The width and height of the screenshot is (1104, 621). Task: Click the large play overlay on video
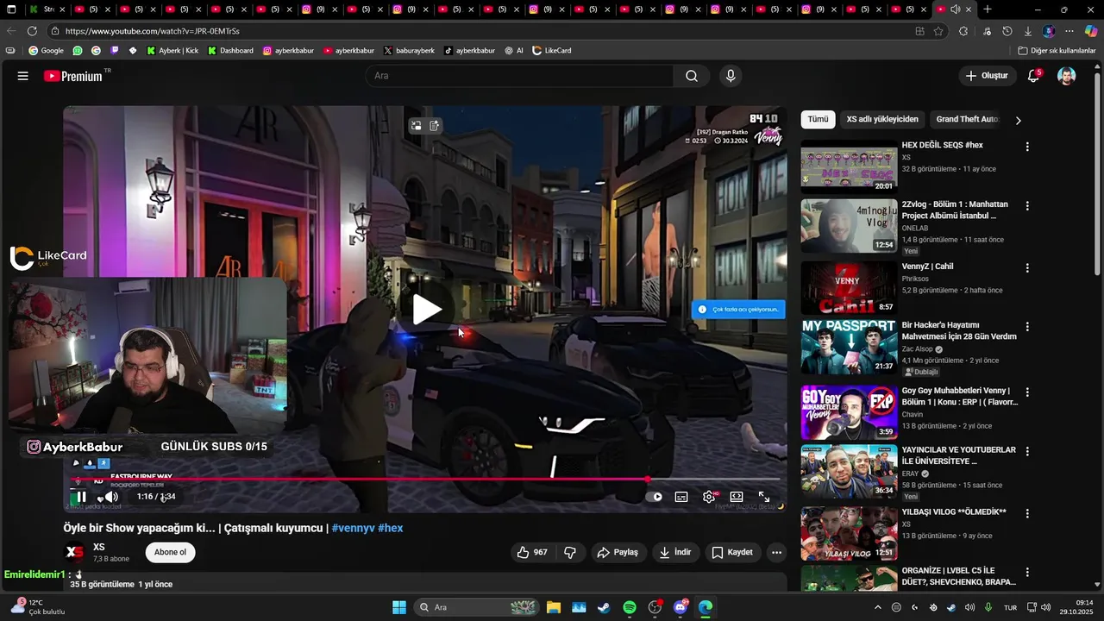(425, 310)
